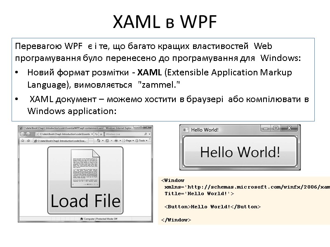
Task: Expand the Home button dropdown arrow
Action: point(103,141)
